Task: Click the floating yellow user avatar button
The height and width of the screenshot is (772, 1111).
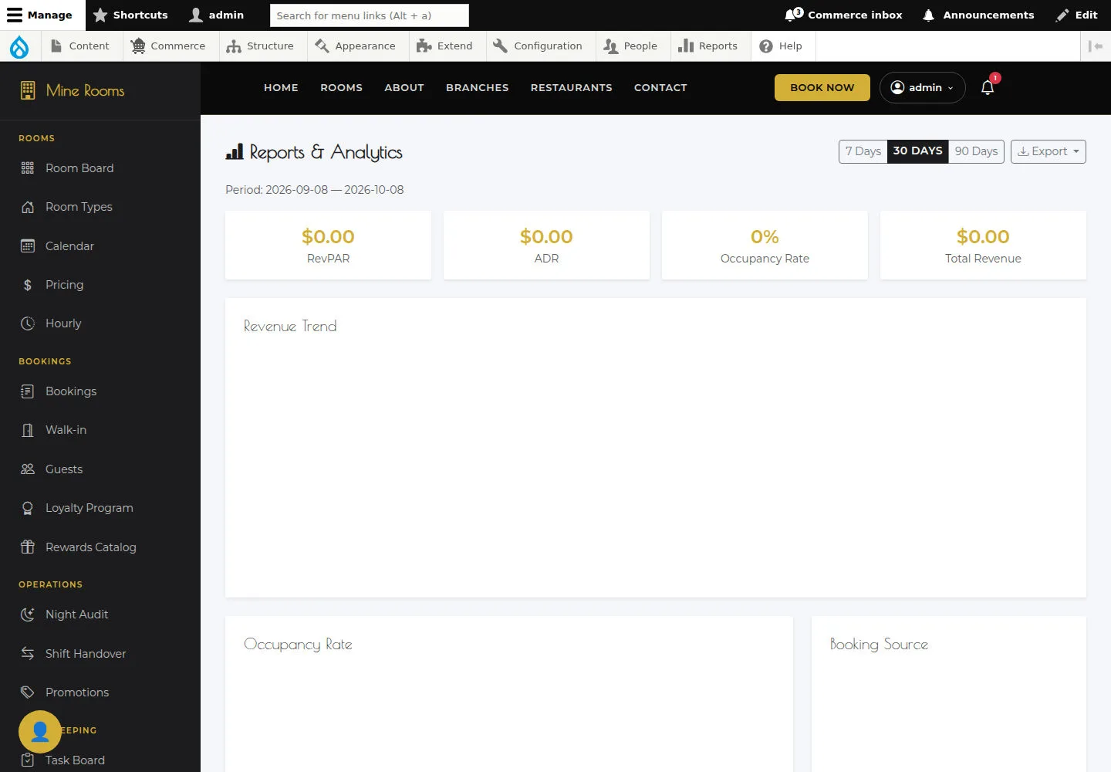Action: tap(40, 731)
